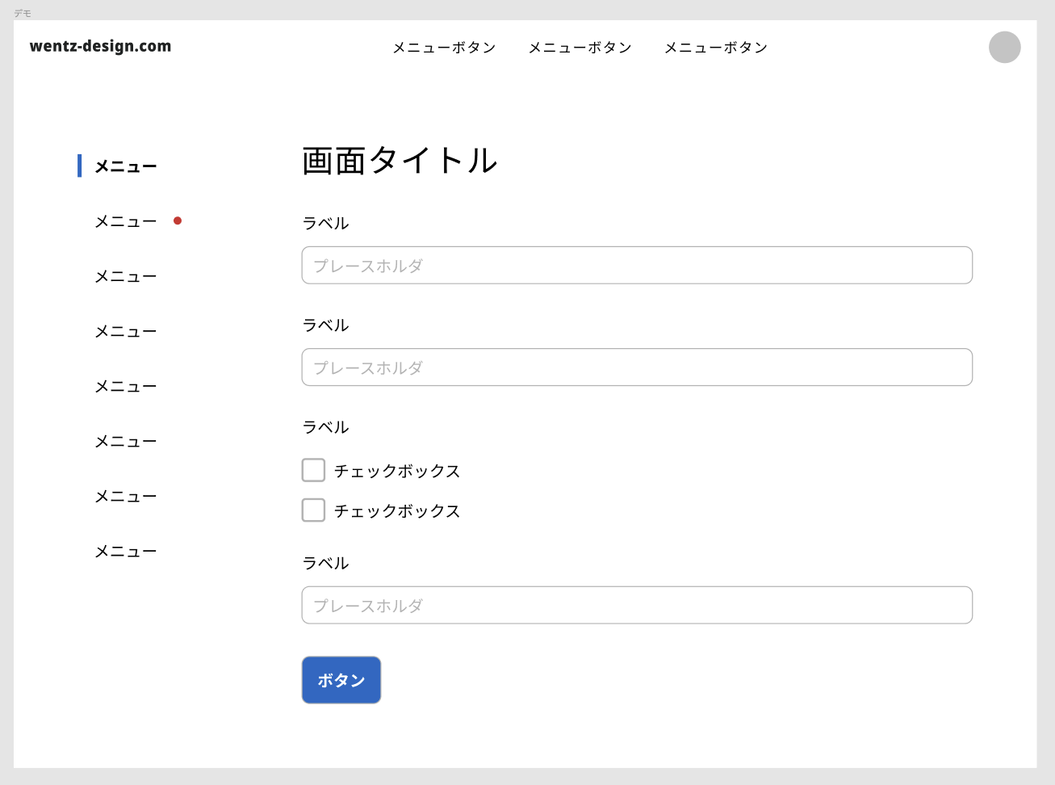Viewport: 1055px width, 785px height.
Task: Select the bottom メニュー sidebar item
Action: coord(125,550)
